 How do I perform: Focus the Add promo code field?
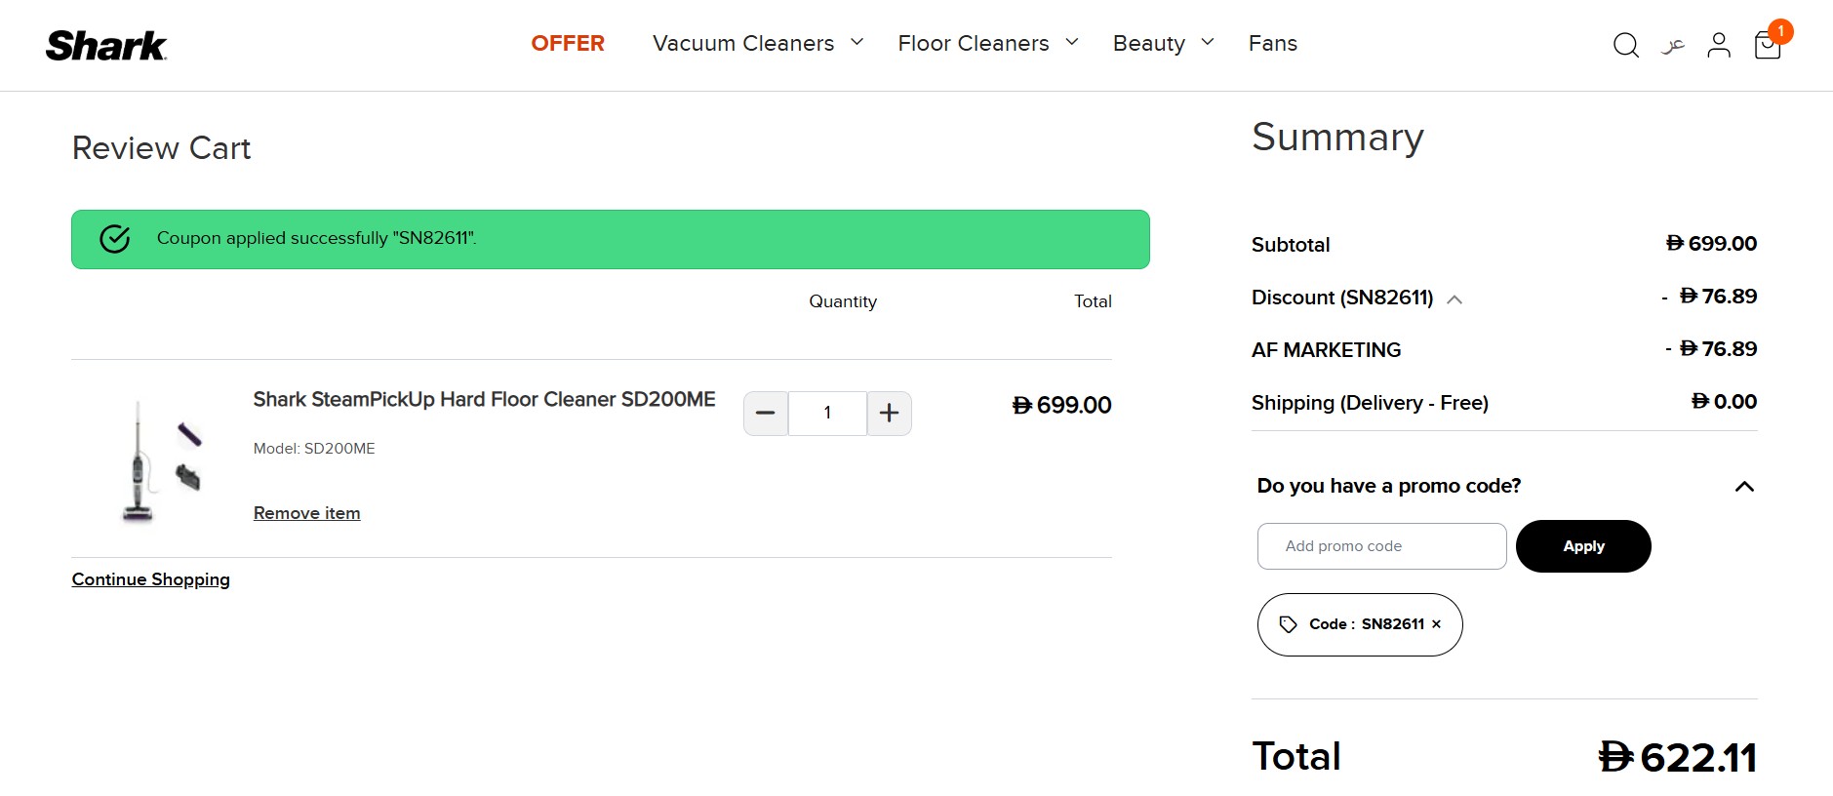1381,546
